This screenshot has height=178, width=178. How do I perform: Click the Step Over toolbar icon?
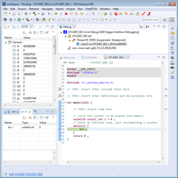pyautogui.click(x=81, y=14)
